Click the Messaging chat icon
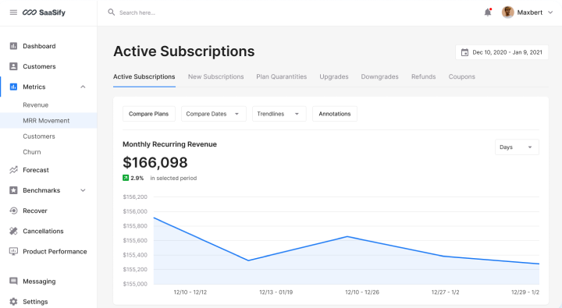Image resolution: width=562 pixels, height=308 pixels. click(13, 281)
